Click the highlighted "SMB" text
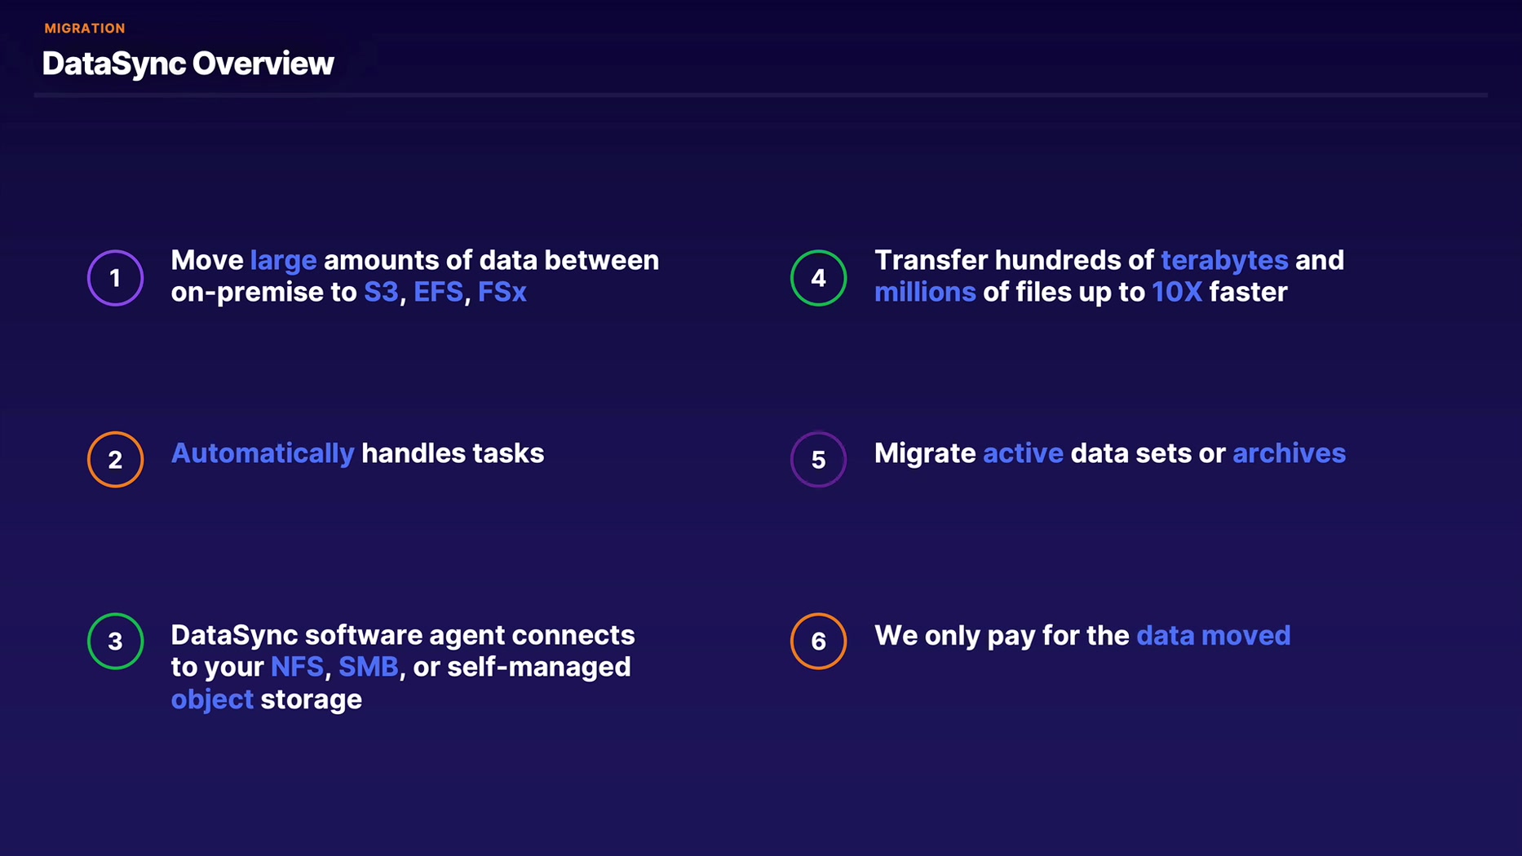Image resolution: width=1522 pixels, height=856 pixels. coord(368,667)
